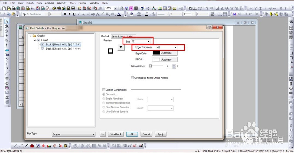This screenshot has height=153, width=294.
Task: Toggle Italic text formatting
Action: 69,14
